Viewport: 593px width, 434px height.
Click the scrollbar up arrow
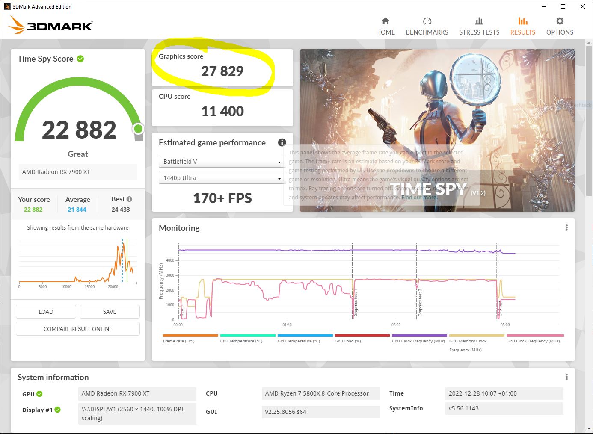click(x=589, y=42)
